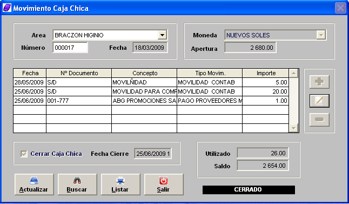Screen dimensions: 349x204
Task: Select the ABG PROMOCIONES SA cell
Action: (x=144, y=101)
